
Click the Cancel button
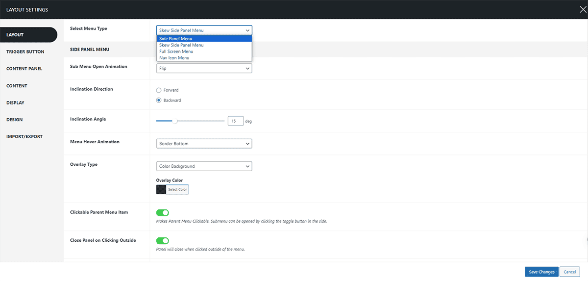point(569,272)
